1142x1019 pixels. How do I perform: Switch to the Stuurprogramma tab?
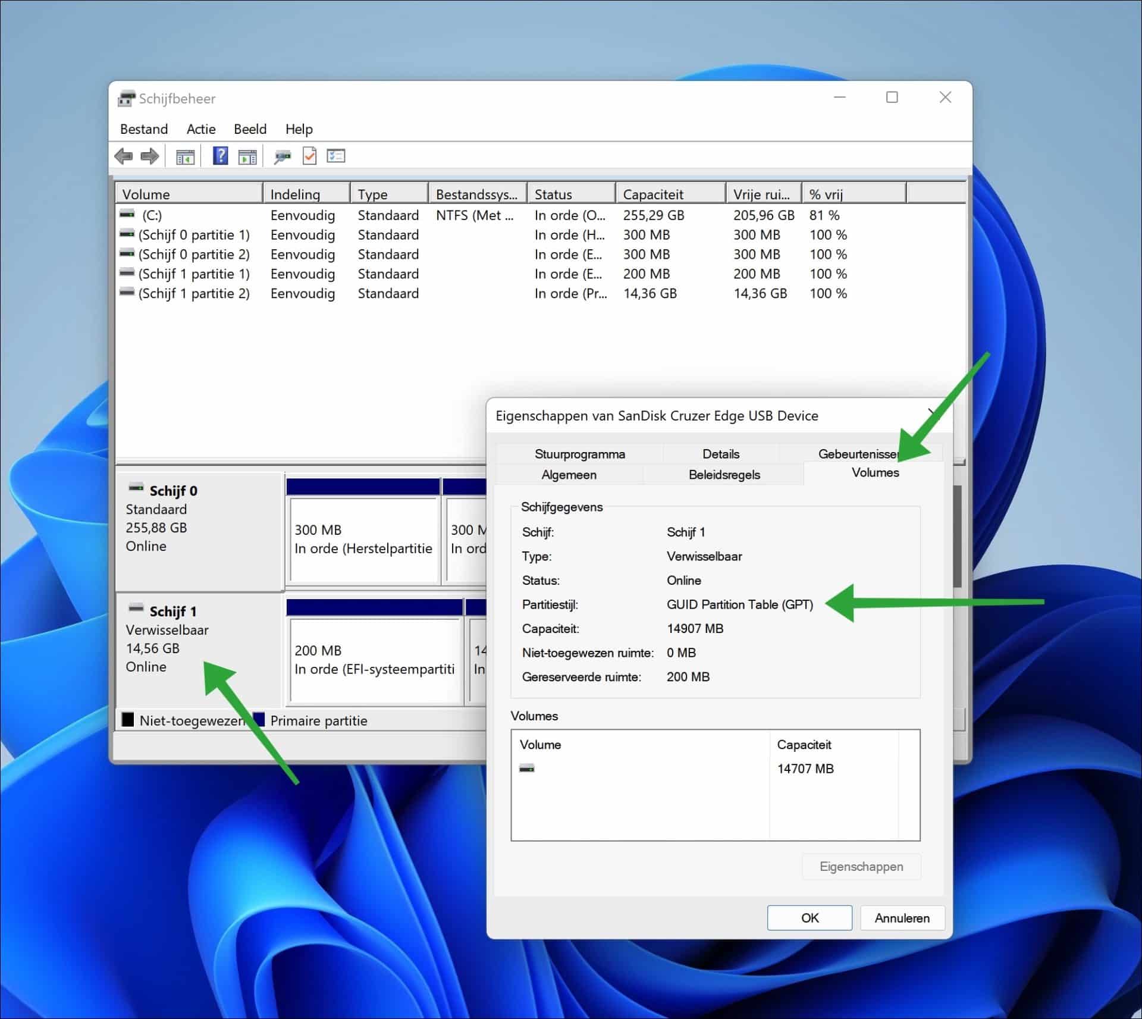(580, 453)
